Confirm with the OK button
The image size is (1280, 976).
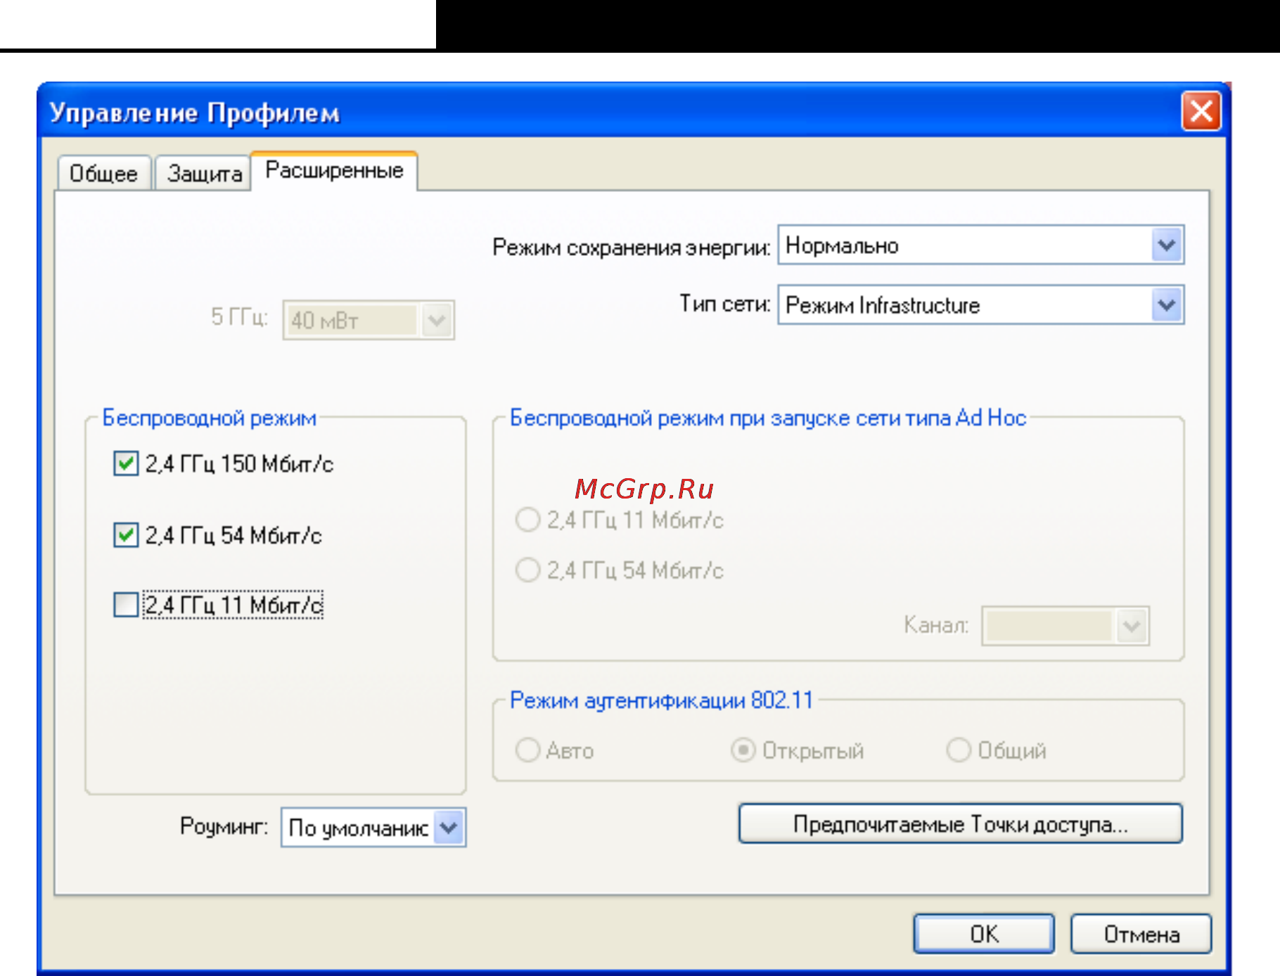coord(984,934)
